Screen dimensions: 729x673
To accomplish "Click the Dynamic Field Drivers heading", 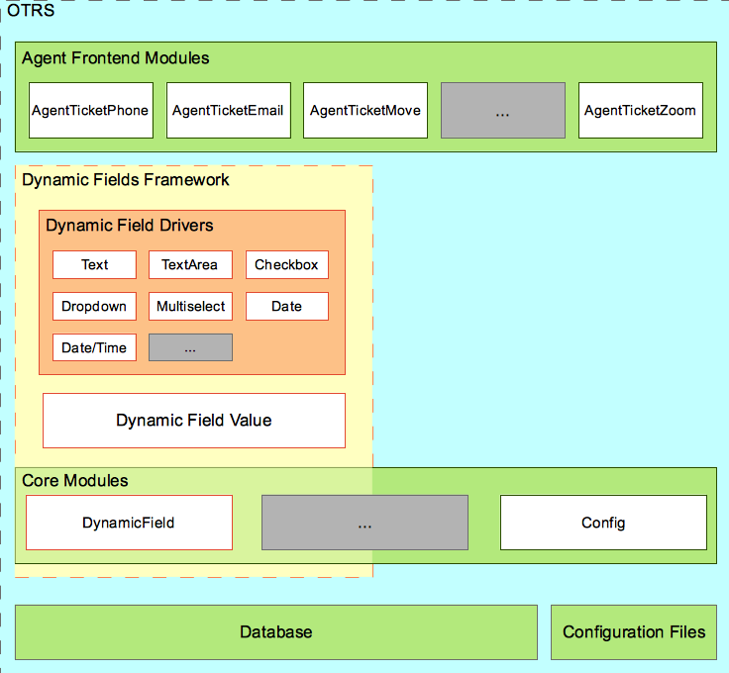I will point(129,226).
